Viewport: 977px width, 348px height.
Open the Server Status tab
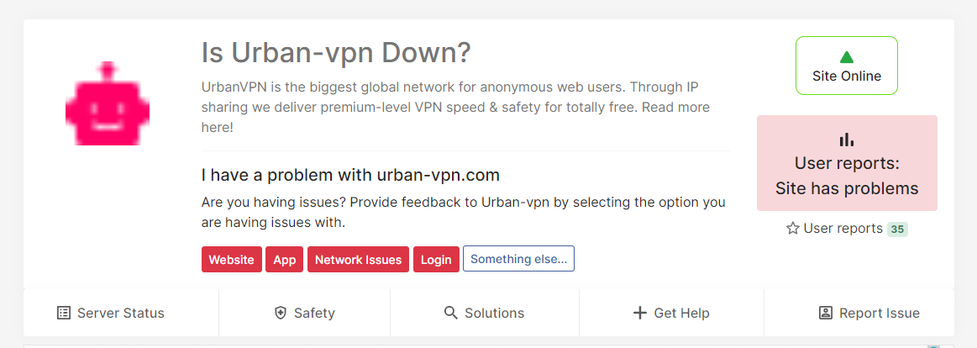click(120, 313)
